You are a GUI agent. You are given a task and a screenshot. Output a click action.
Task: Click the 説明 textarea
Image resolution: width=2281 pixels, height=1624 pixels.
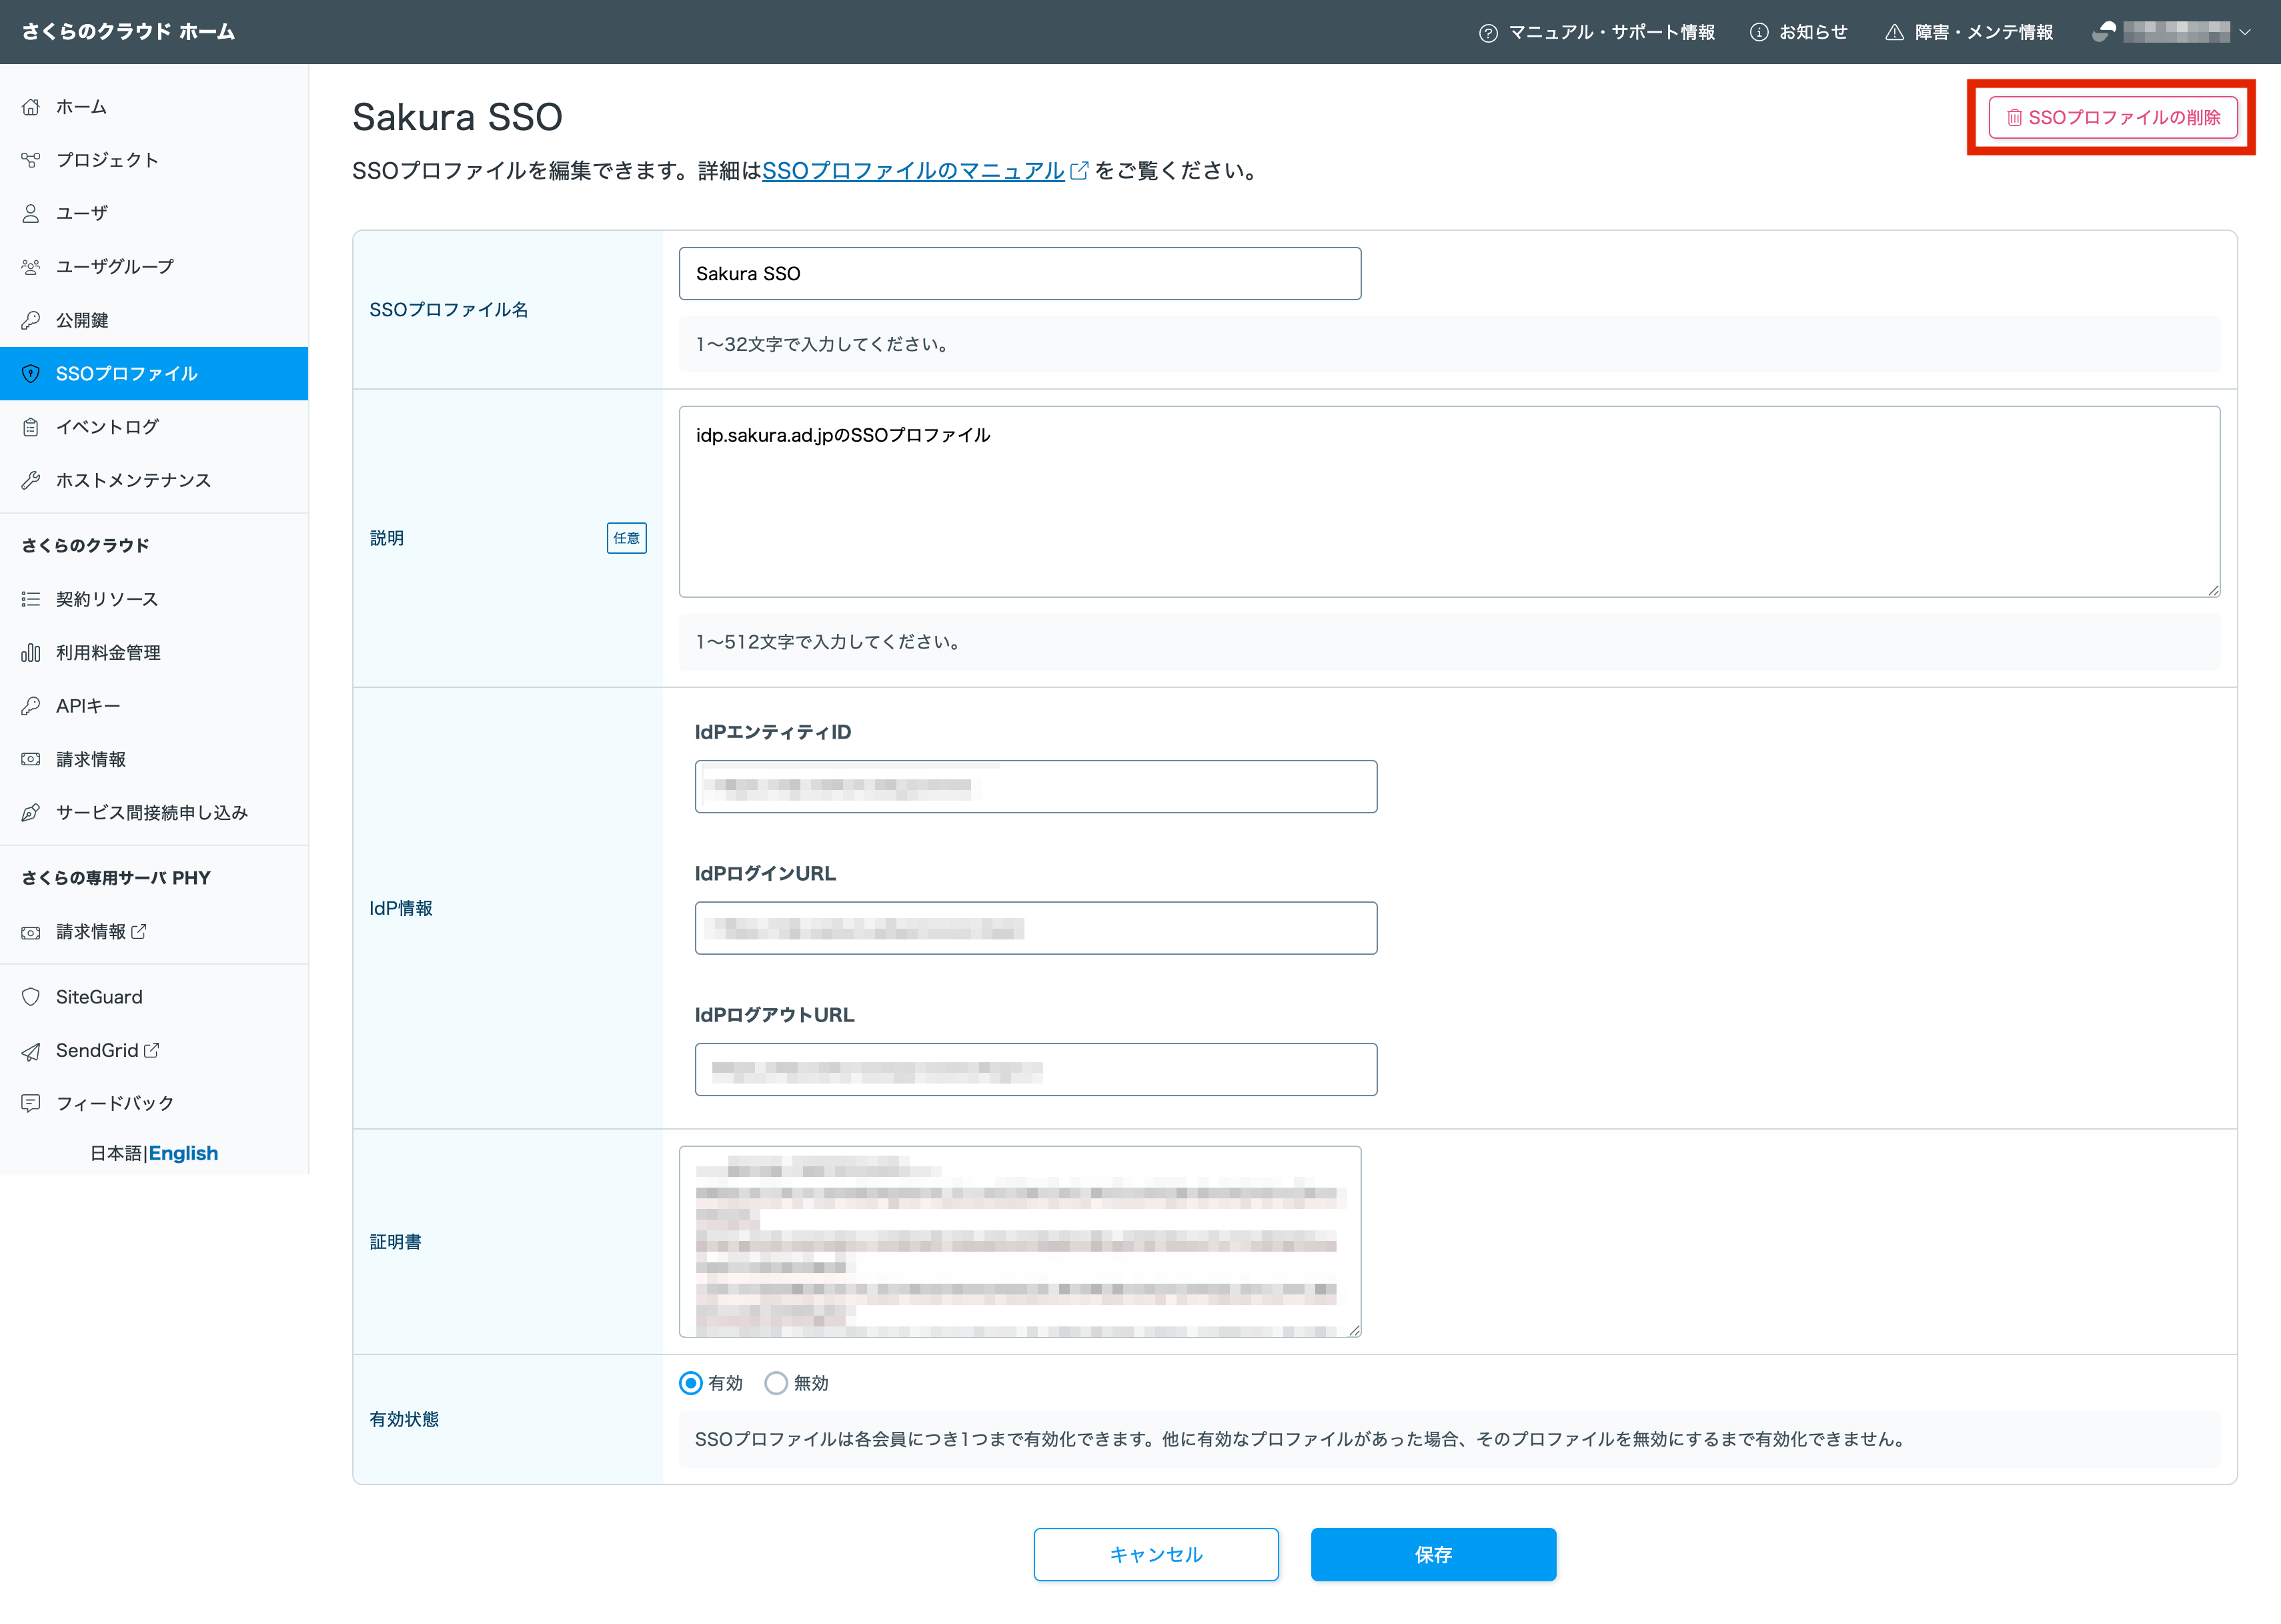point(1449,502)
